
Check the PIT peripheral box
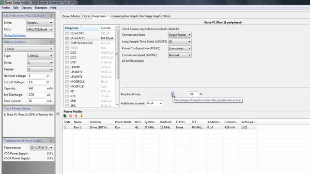point(67,91)
